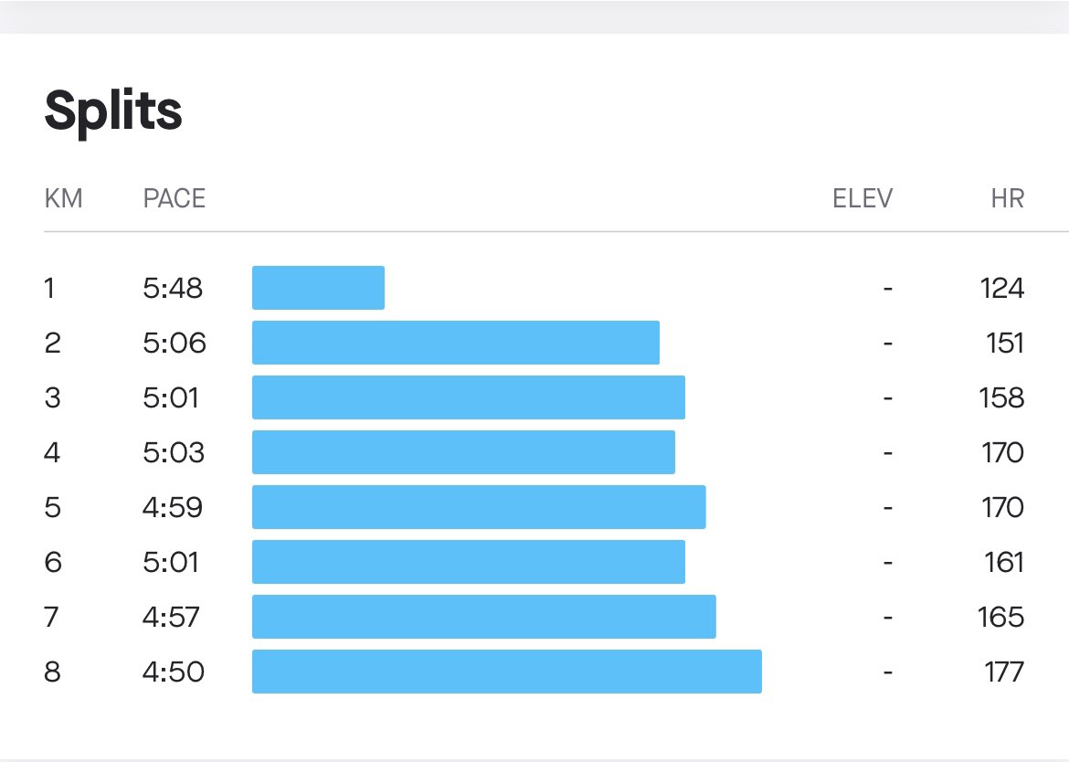
Task: Click the Splits heading
Action: pos(113,112)
